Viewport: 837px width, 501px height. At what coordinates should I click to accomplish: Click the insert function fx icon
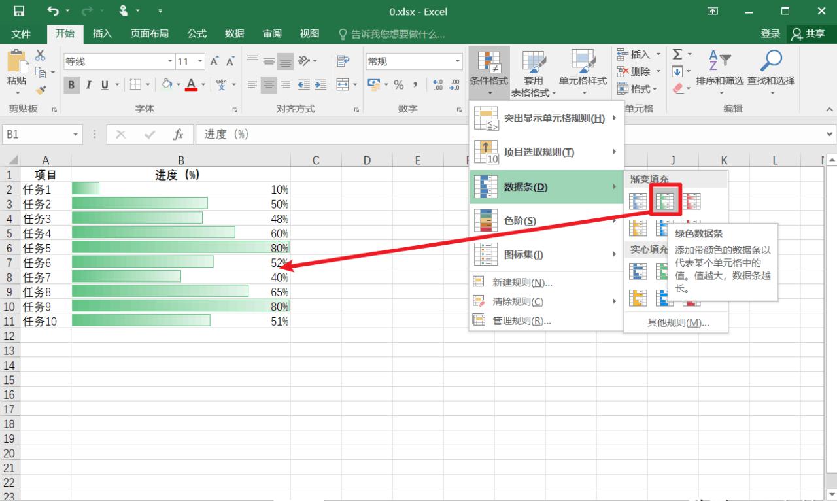[x=178, y=134]
